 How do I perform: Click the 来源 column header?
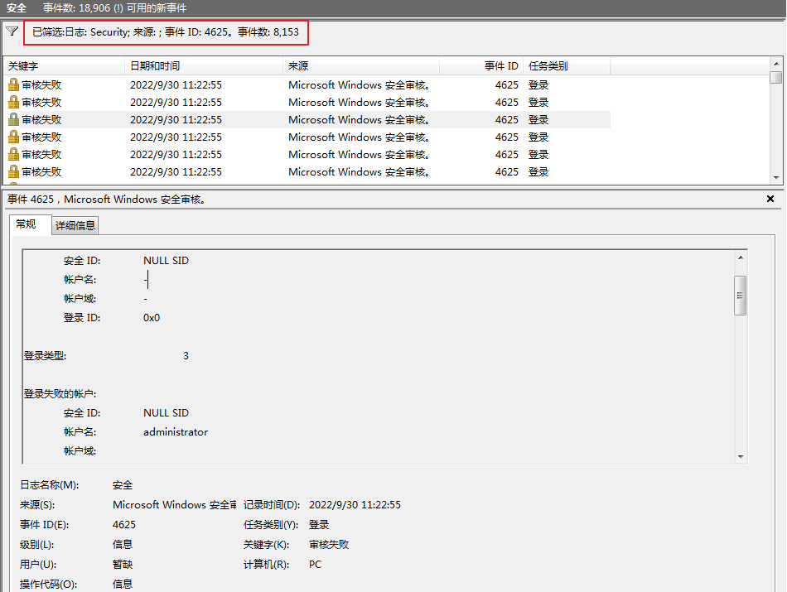[298, 66]
